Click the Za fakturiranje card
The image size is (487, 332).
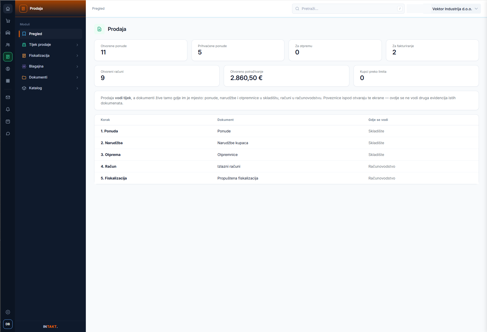pos(432,50)
